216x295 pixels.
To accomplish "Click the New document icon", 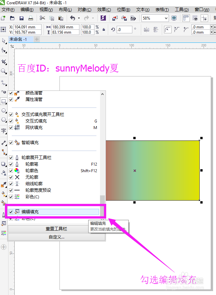I will 3,18.
